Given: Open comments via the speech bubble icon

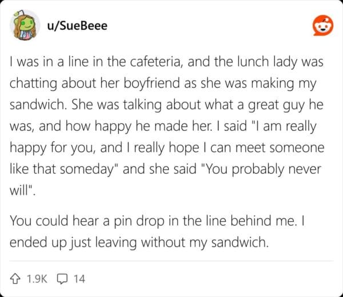Looking at the screenshot, I should pos(62,279).
